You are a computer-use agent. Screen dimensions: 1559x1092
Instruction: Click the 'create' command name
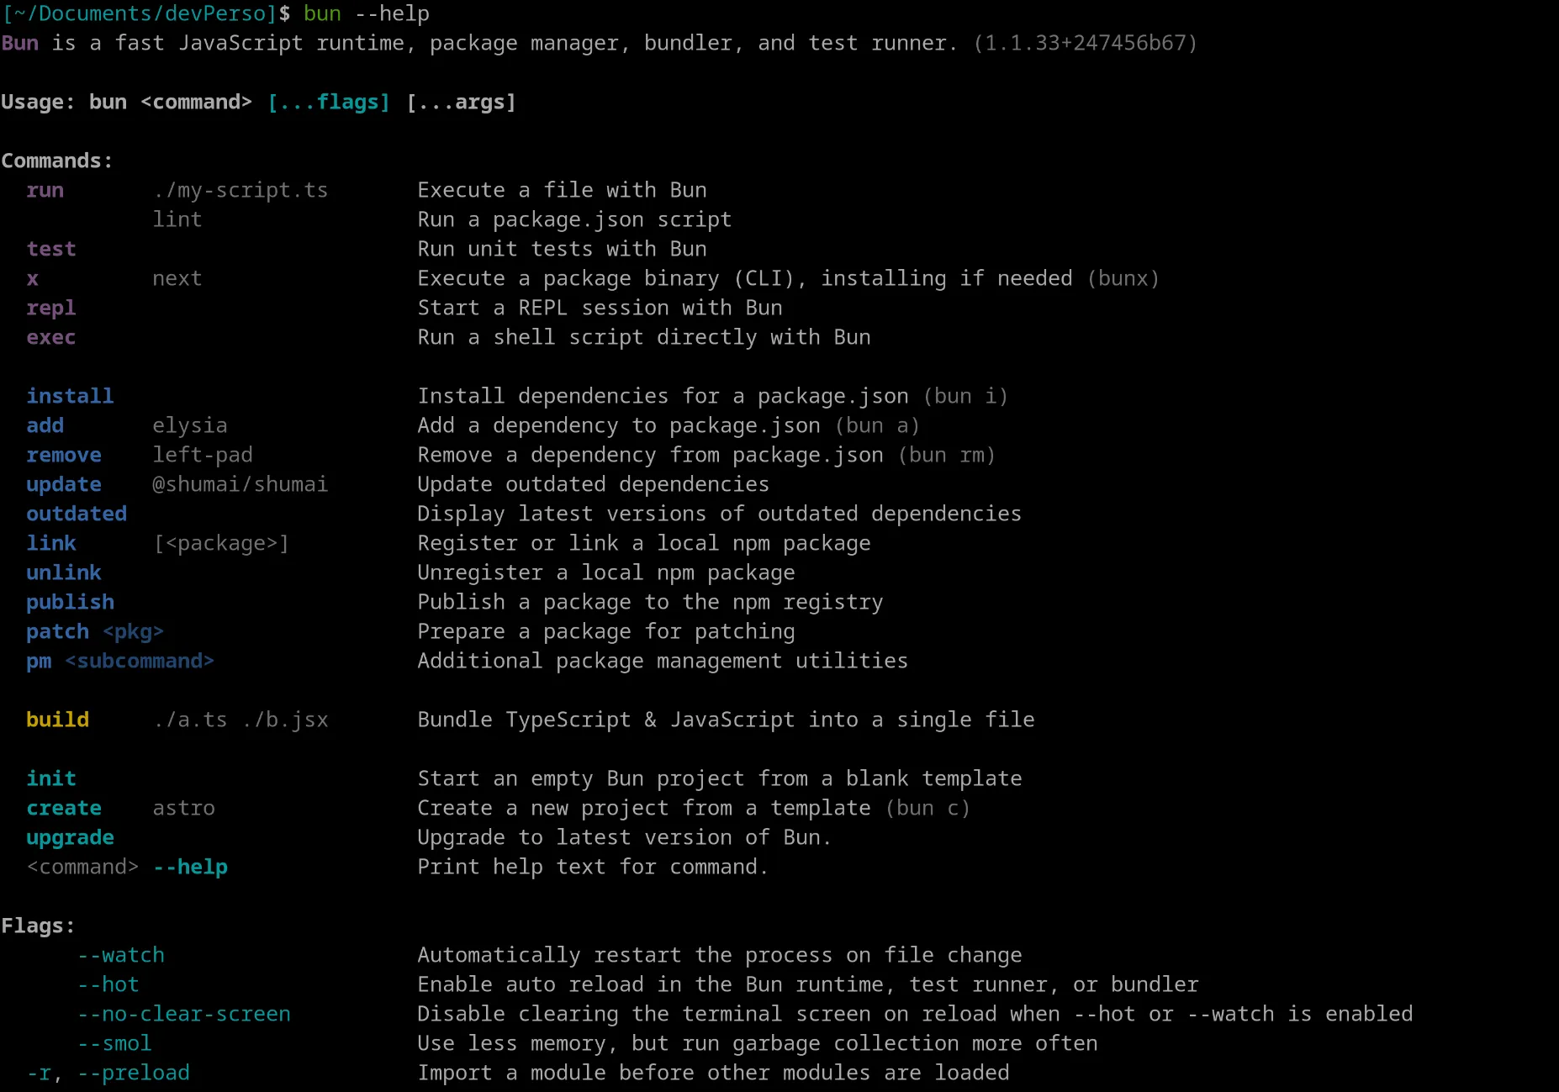point(64,809)
